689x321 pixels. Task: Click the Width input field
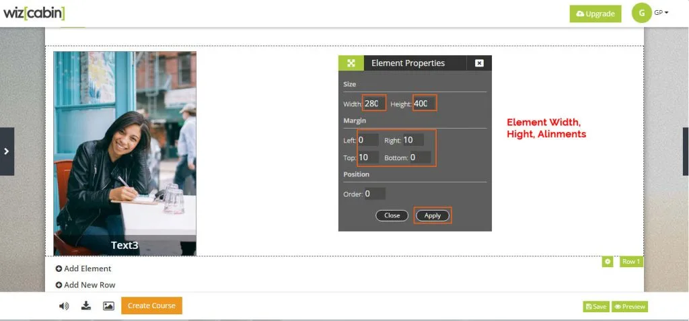point(374,104)
